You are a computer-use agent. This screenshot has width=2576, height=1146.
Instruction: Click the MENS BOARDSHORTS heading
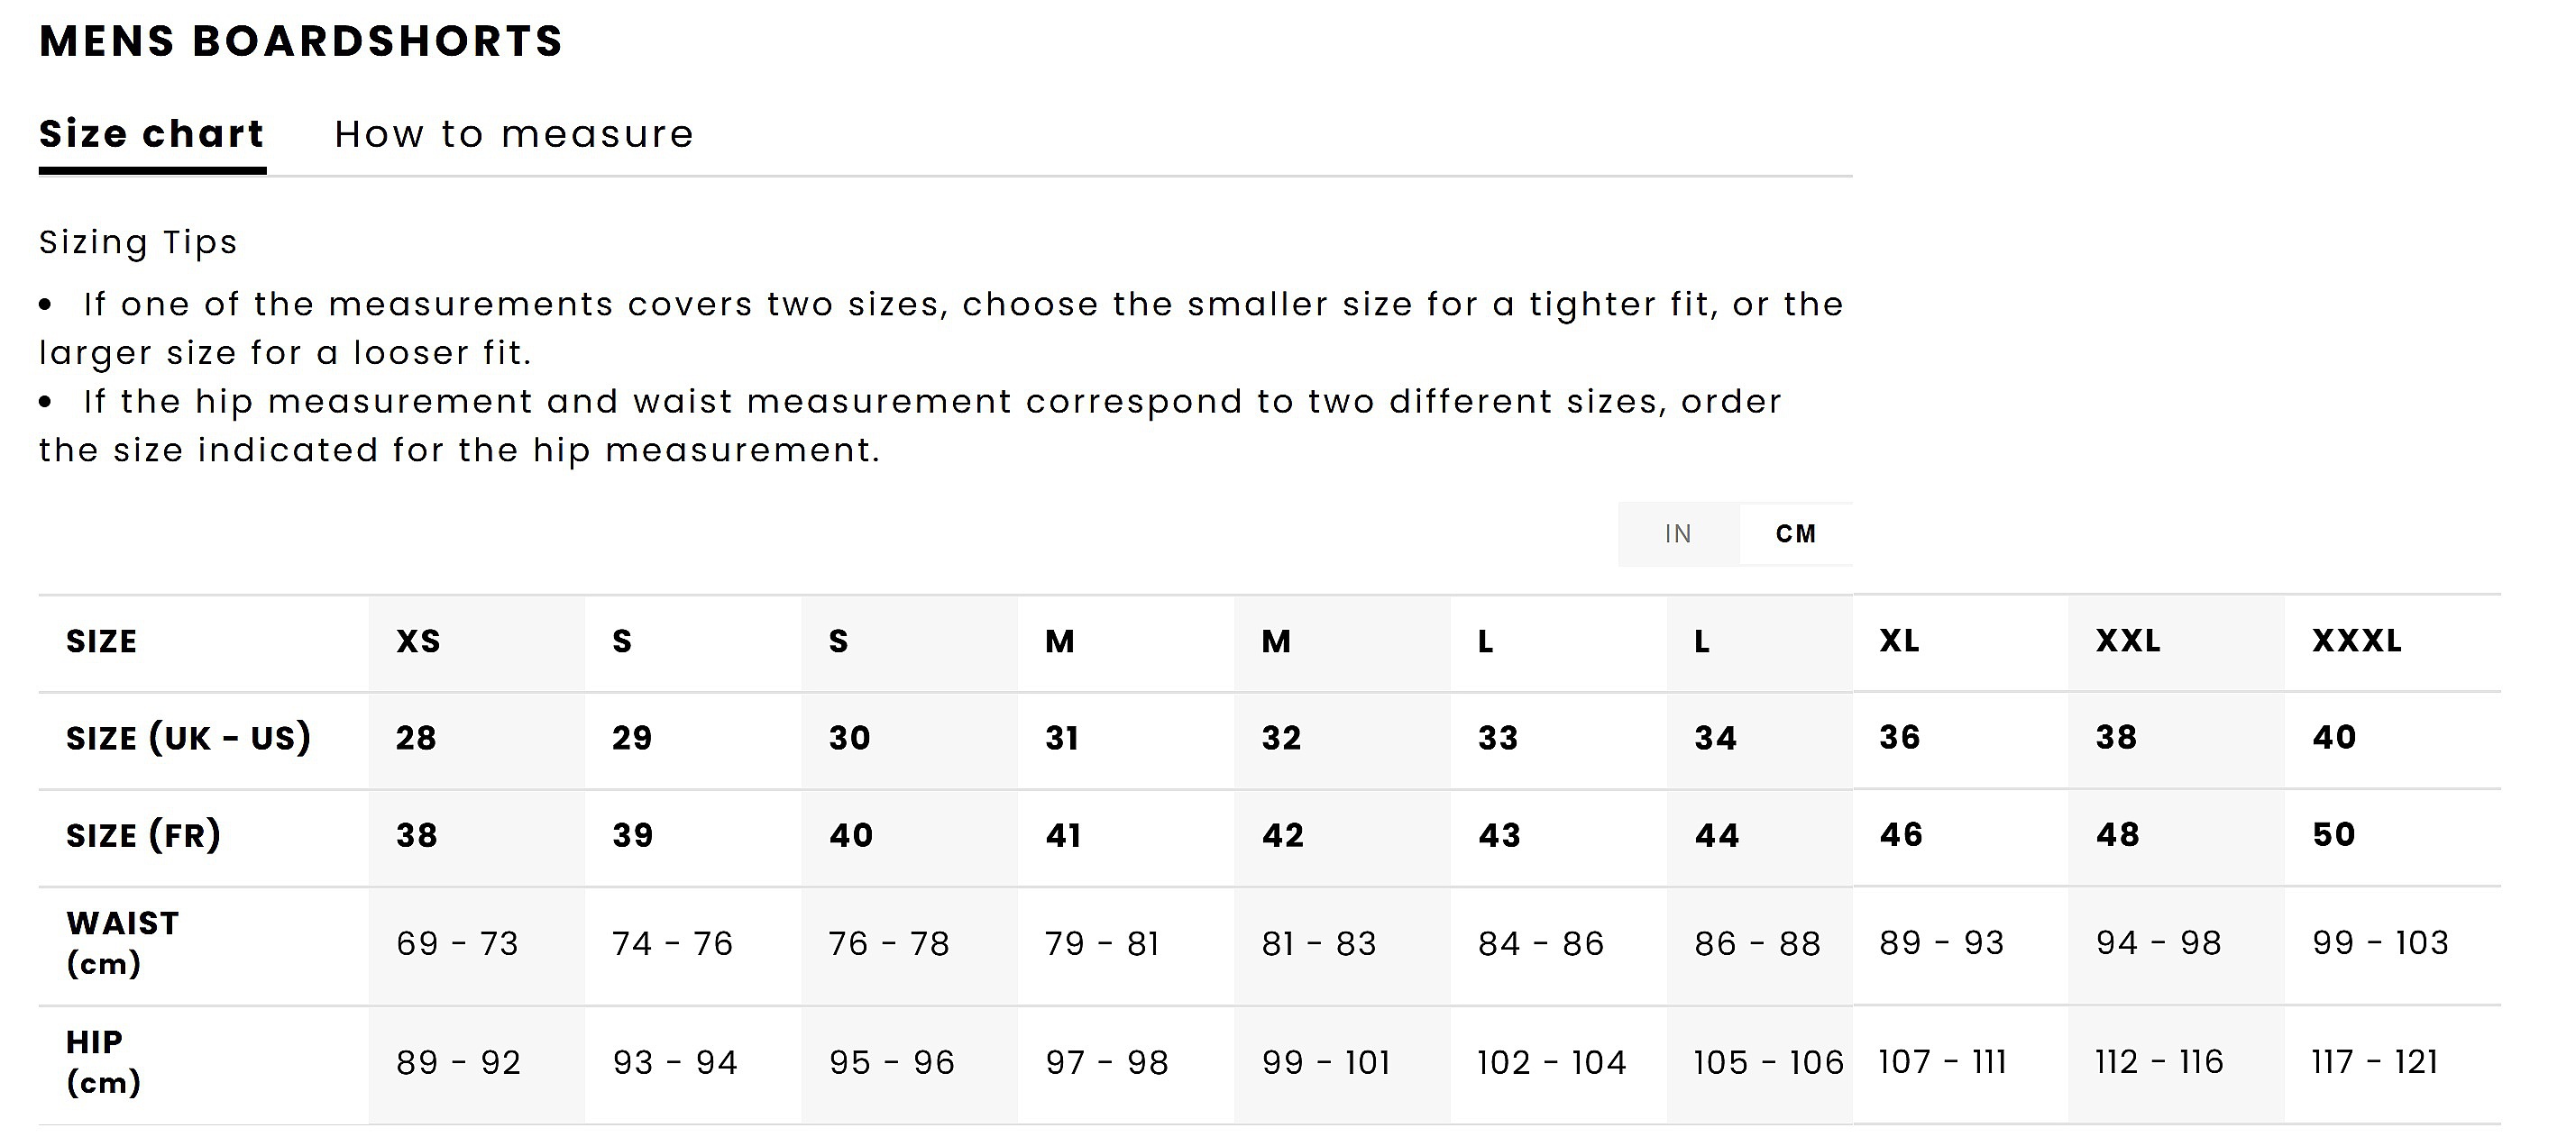(x=301, y=41)
